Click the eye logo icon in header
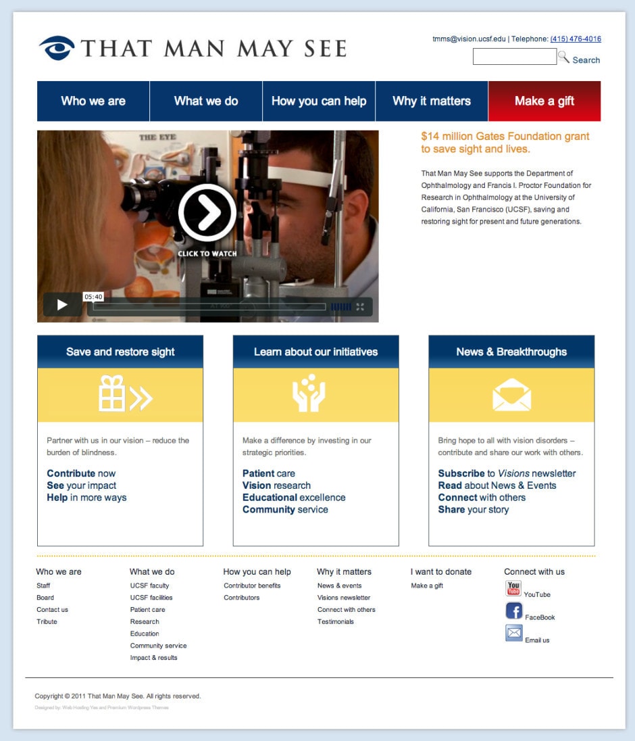The image size is (635, 741). coord(57,48)
